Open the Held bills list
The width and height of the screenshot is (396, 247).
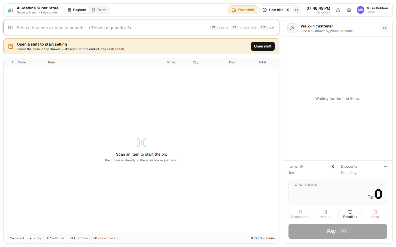(281, 10)
